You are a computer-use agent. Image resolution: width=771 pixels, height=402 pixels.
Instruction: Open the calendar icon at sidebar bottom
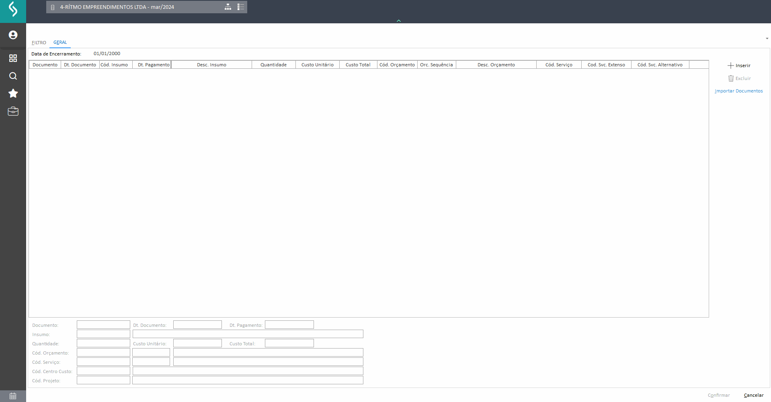[x=13, y=396]
